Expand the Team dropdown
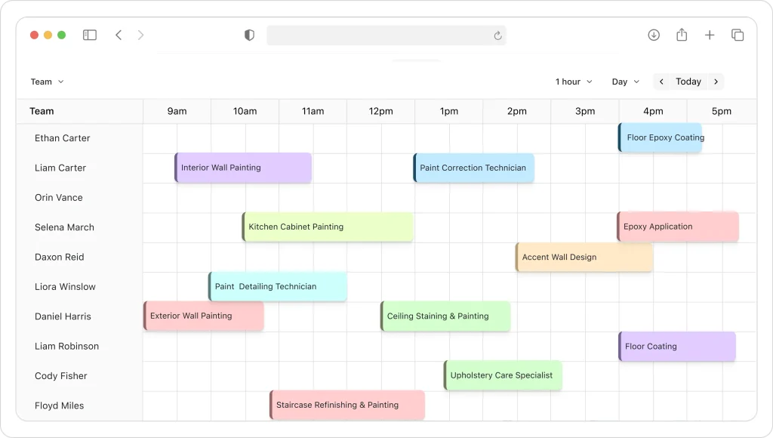Image resolution: width=773 pixels, height=438 pixels. point(47,82)
